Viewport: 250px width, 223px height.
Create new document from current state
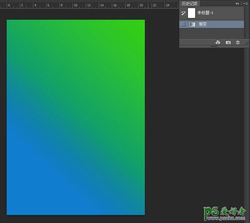[x=217, y=43]
